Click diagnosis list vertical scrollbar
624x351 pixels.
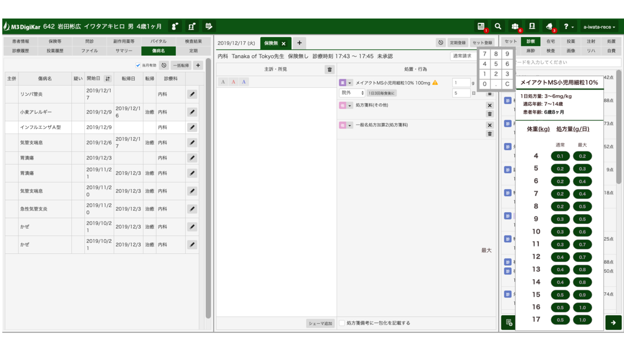pos(208,188)
